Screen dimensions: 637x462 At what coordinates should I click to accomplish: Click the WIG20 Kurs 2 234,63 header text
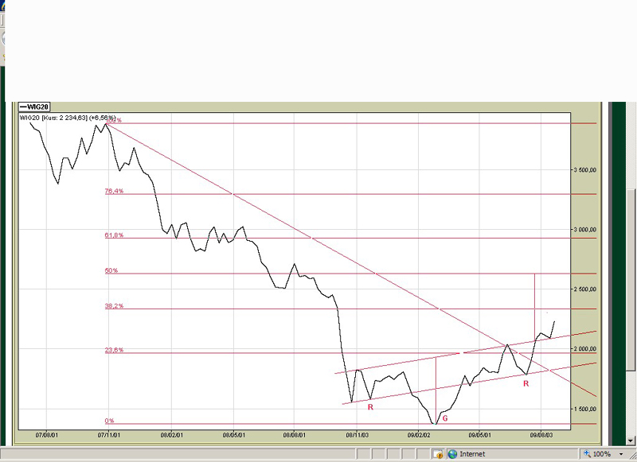(68, 118)
